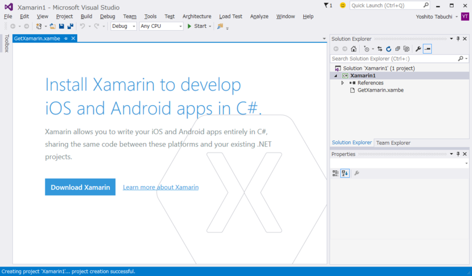Click the Download Xamarin button

(x=80, y=187)
